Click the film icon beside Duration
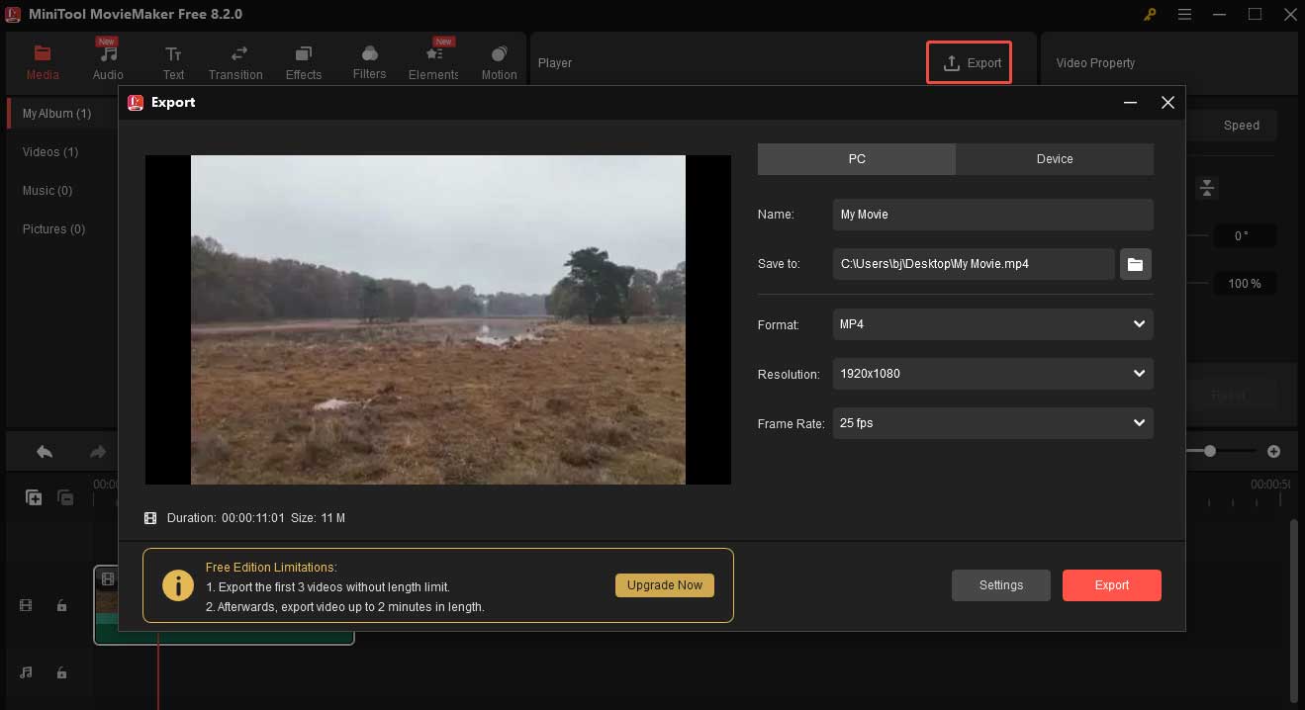Image resolution: width=1305 pixels, height=710 pixels. [x=150, y=518]
